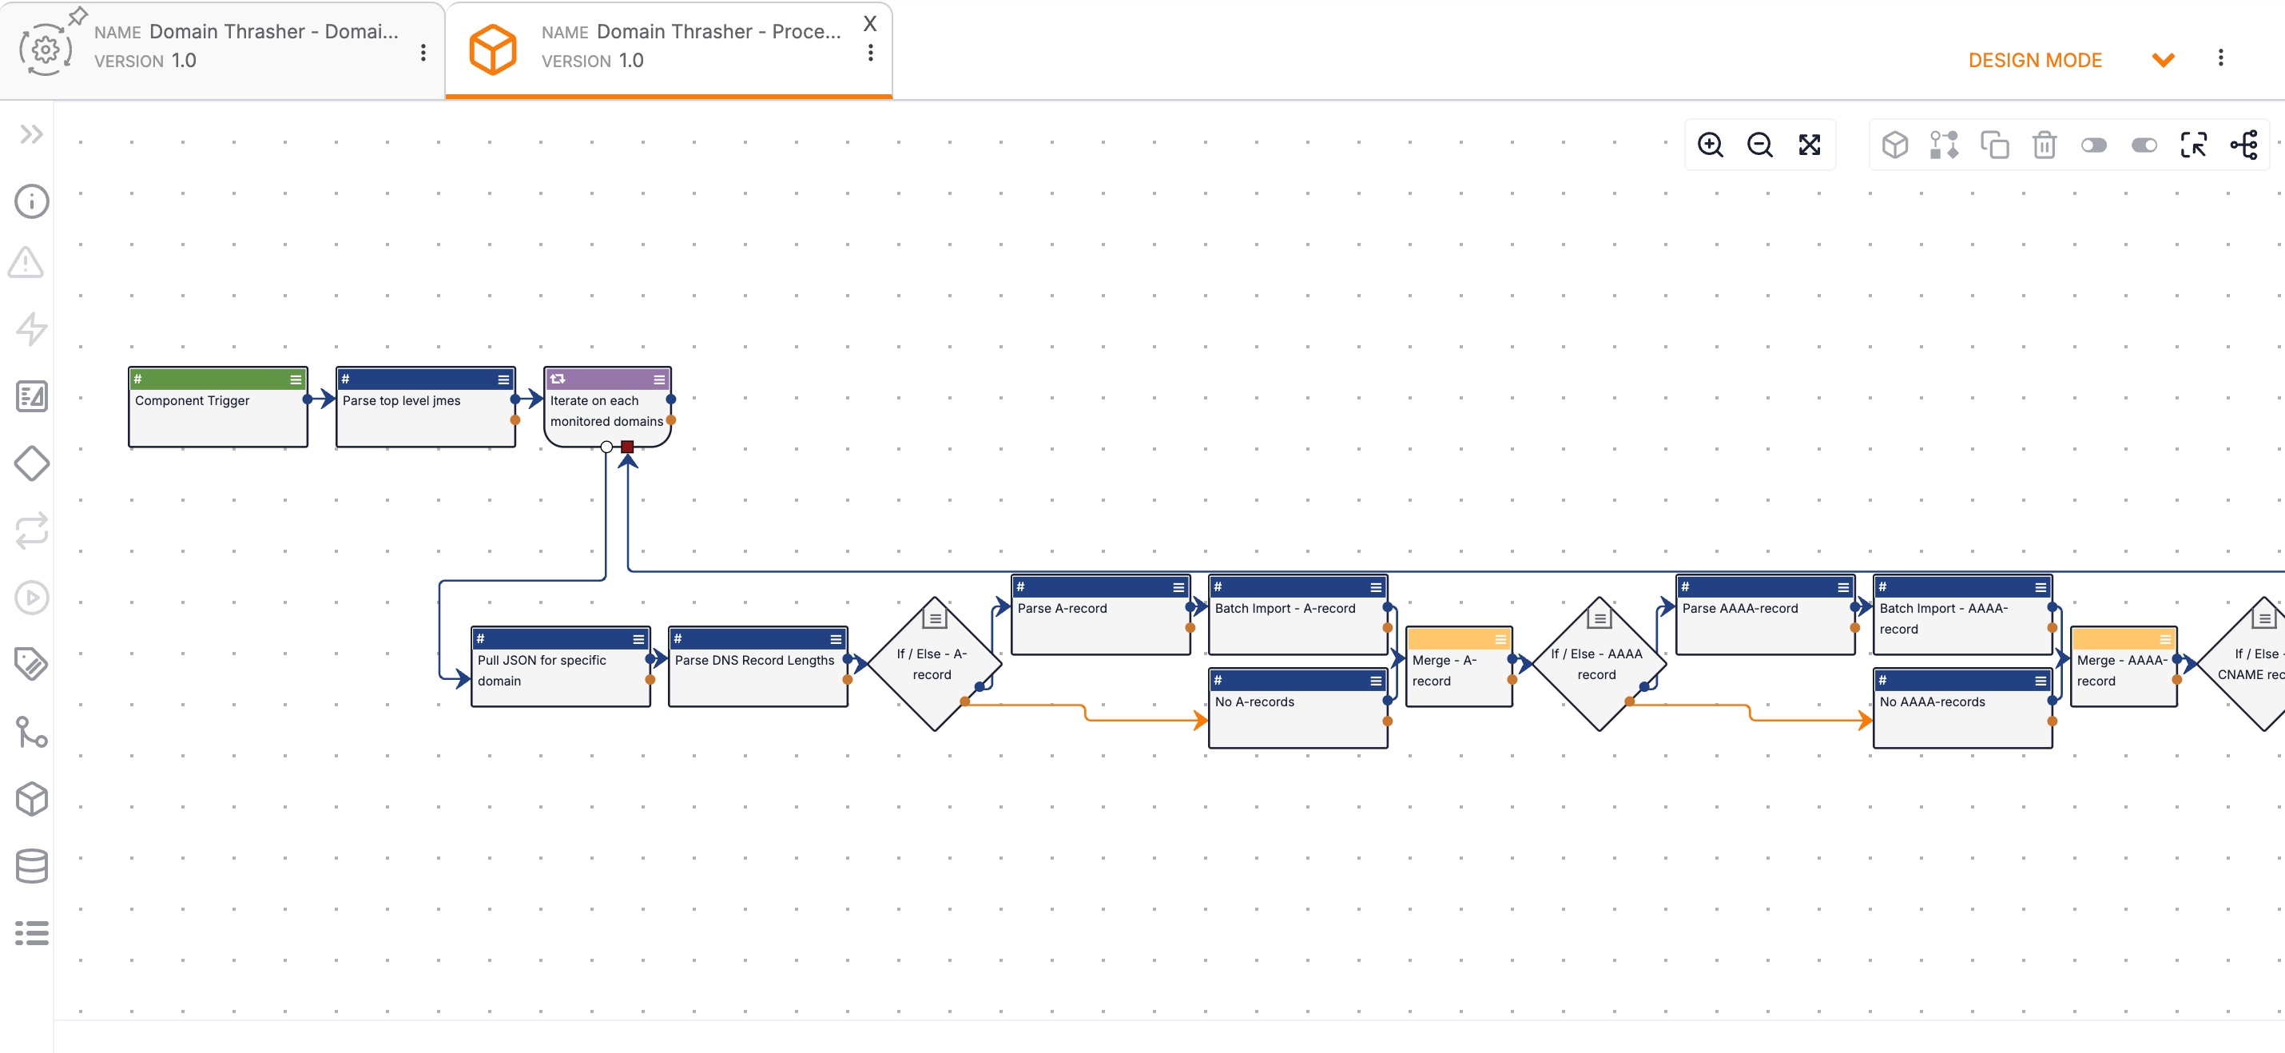
Task: Open the list icon in sidebar
Action: (x=32, y=933)
